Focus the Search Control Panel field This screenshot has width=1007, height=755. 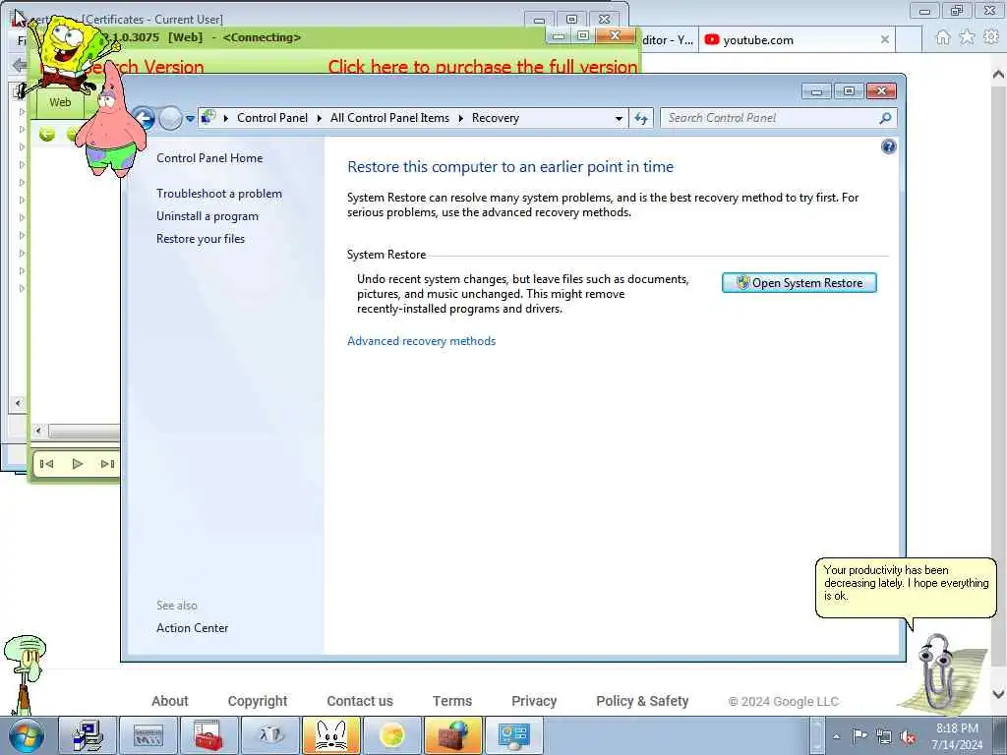769,118
